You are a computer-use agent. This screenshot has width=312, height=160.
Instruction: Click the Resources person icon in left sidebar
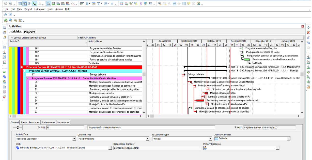4,52
